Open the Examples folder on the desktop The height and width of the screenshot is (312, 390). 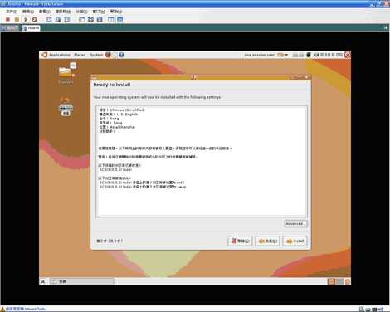[66, 73]
